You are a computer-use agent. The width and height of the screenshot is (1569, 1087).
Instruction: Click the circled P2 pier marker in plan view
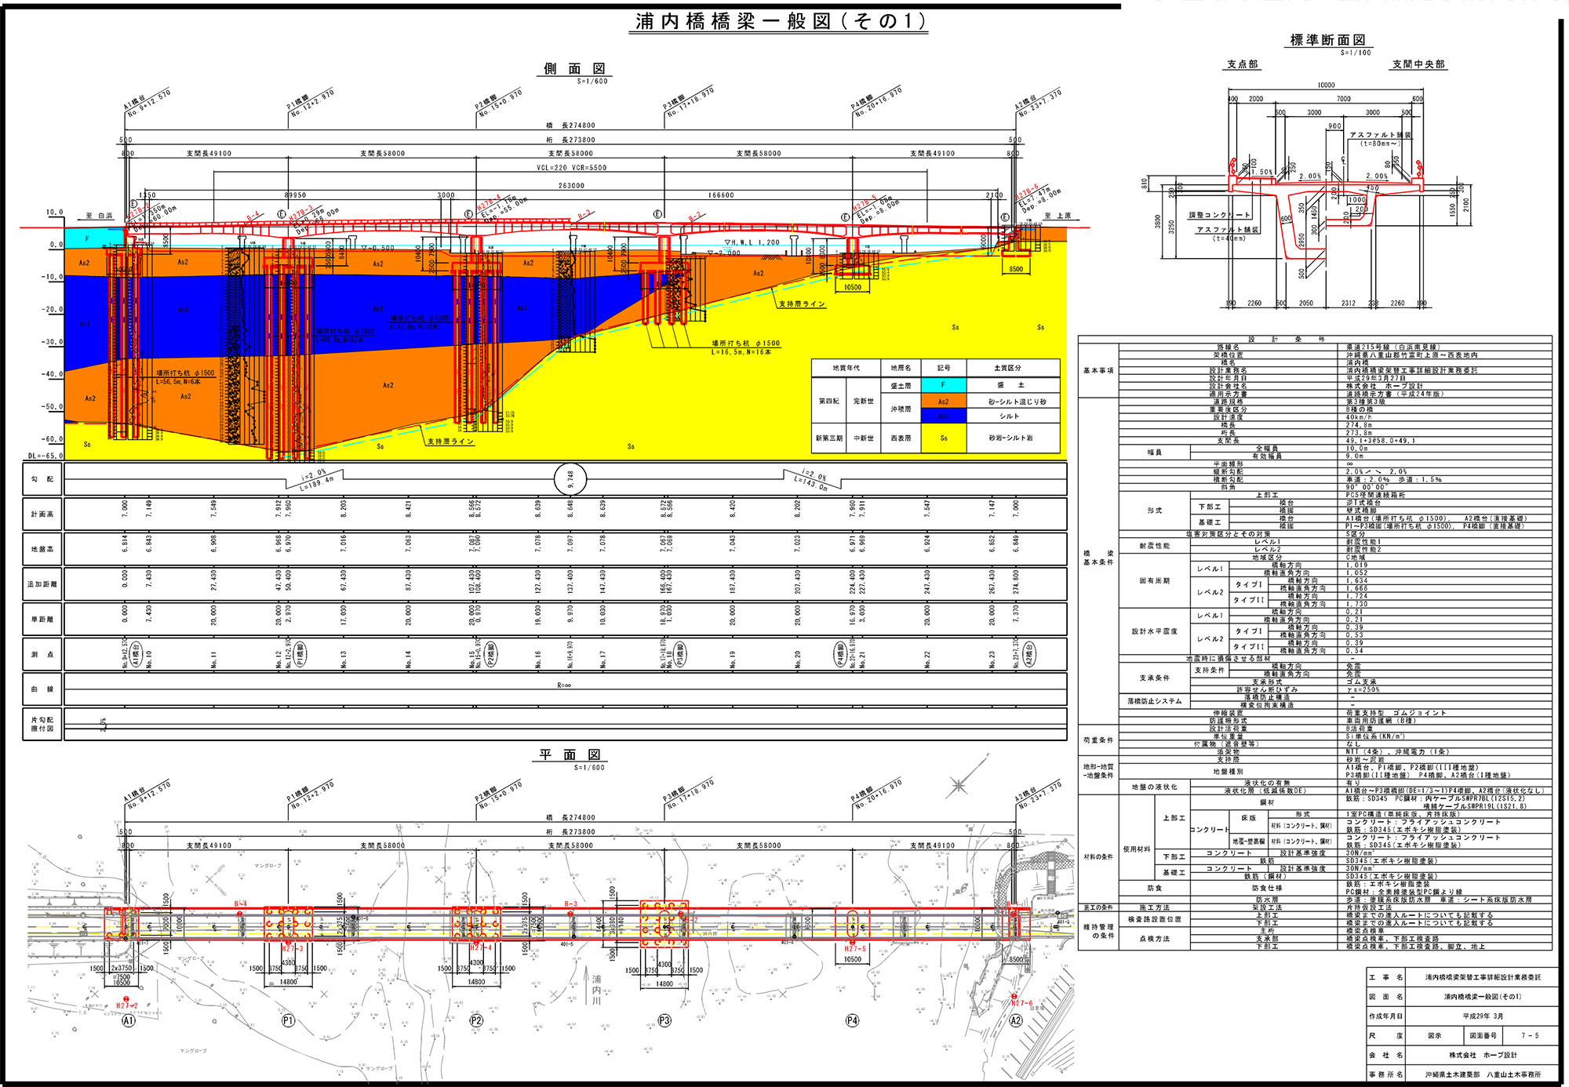point(475,1020)
